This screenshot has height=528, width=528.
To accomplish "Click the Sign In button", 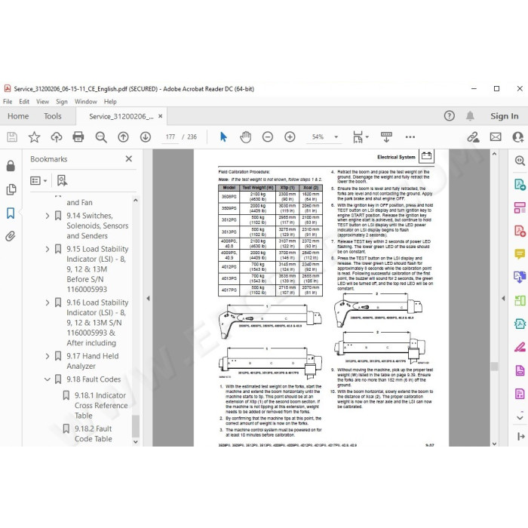I will (504, 116).
